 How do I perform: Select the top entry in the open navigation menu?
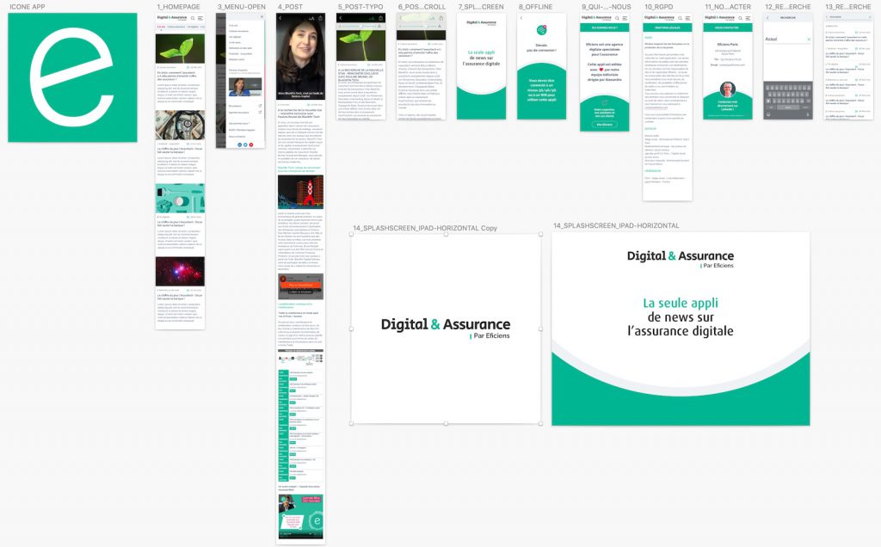234,25
